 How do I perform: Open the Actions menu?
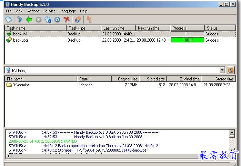33,11
